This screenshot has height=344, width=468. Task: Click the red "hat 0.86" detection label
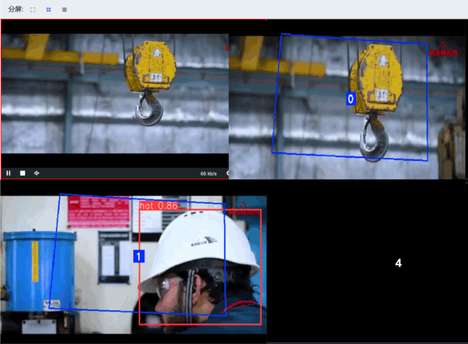click(158, 206)
